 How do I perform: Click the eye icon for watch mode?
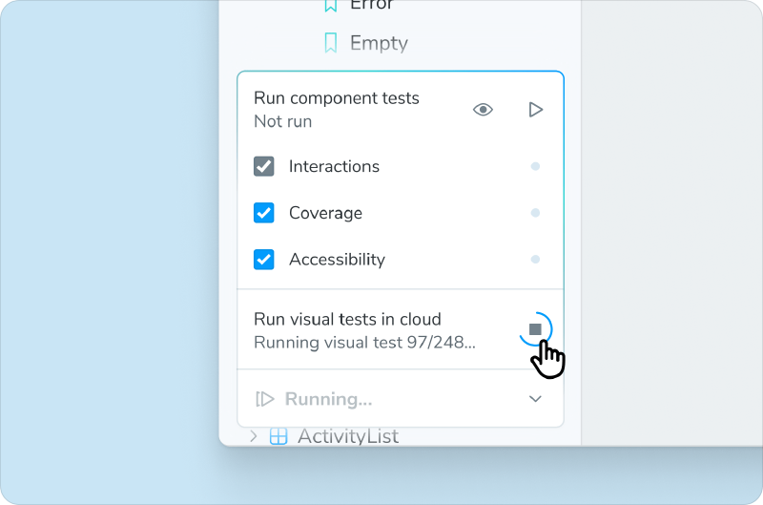click(484, 110)
